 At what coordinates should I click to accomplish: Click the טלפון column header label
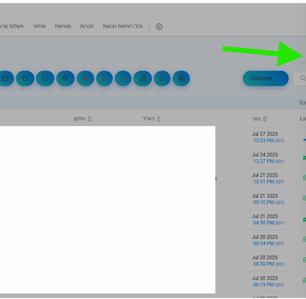click(x=79, y=118)
